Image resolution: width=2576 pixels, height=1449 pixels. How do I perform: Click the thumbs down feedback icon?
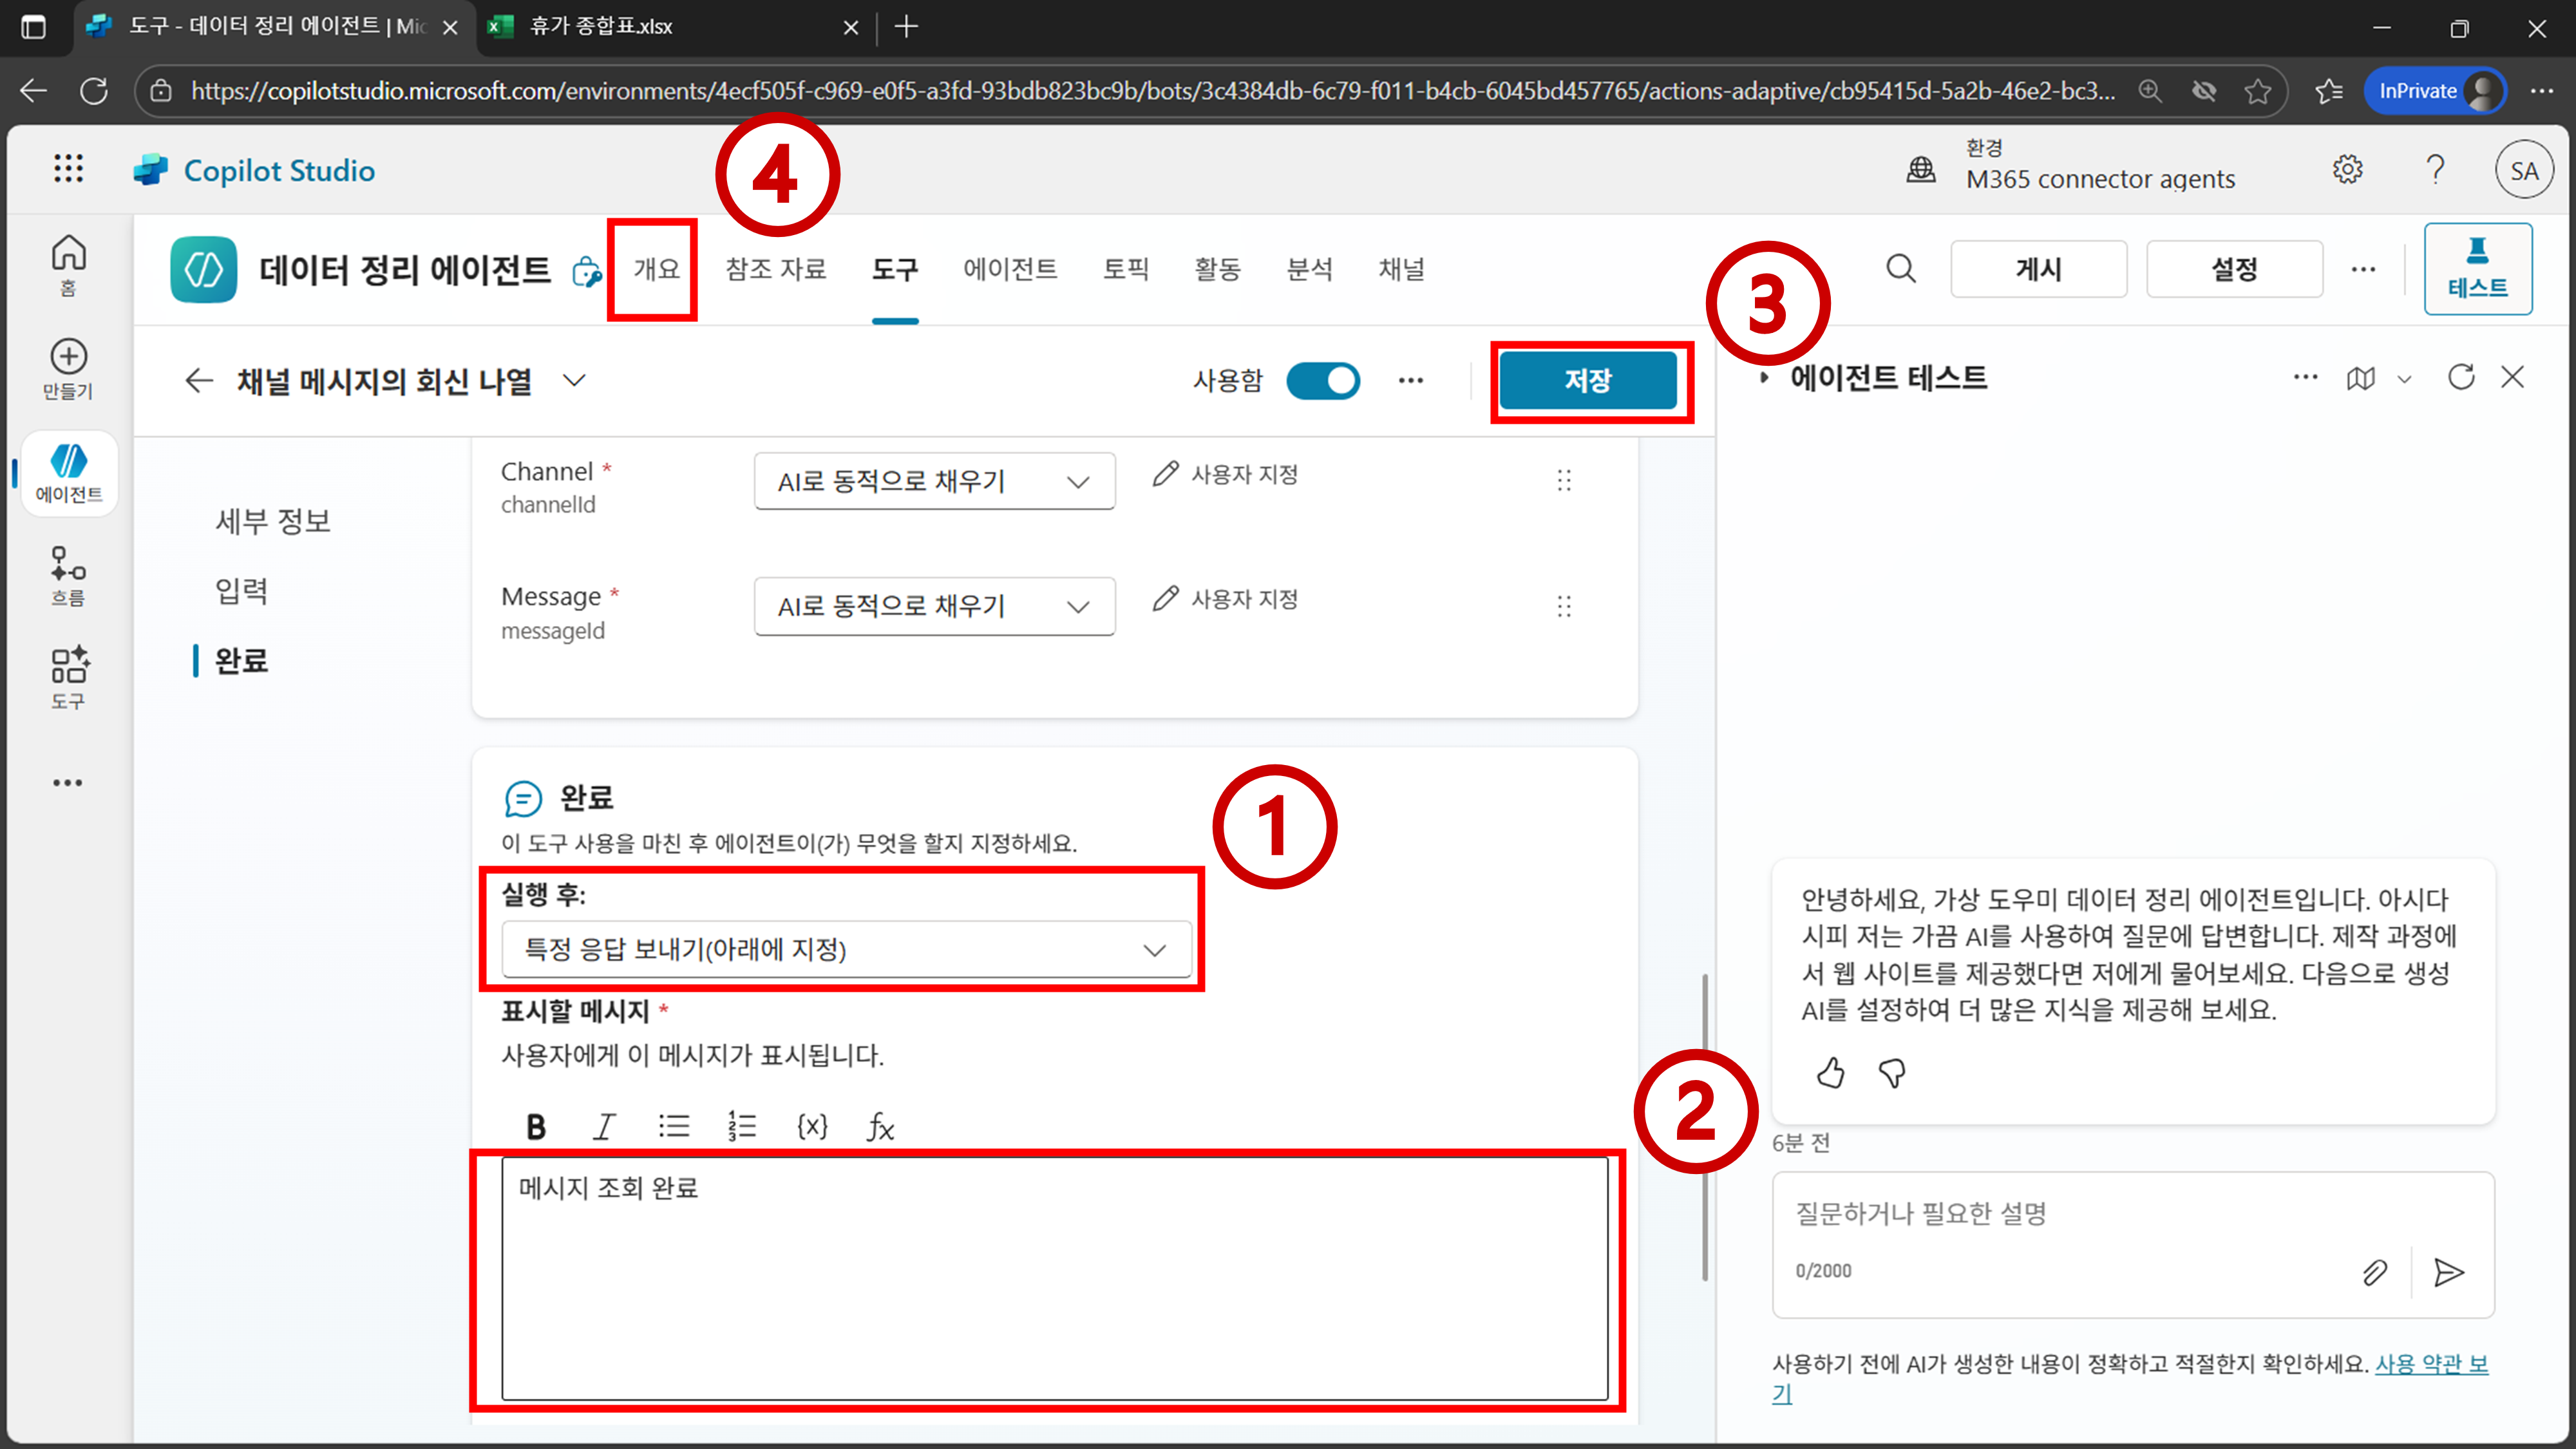(1892, 1073)
